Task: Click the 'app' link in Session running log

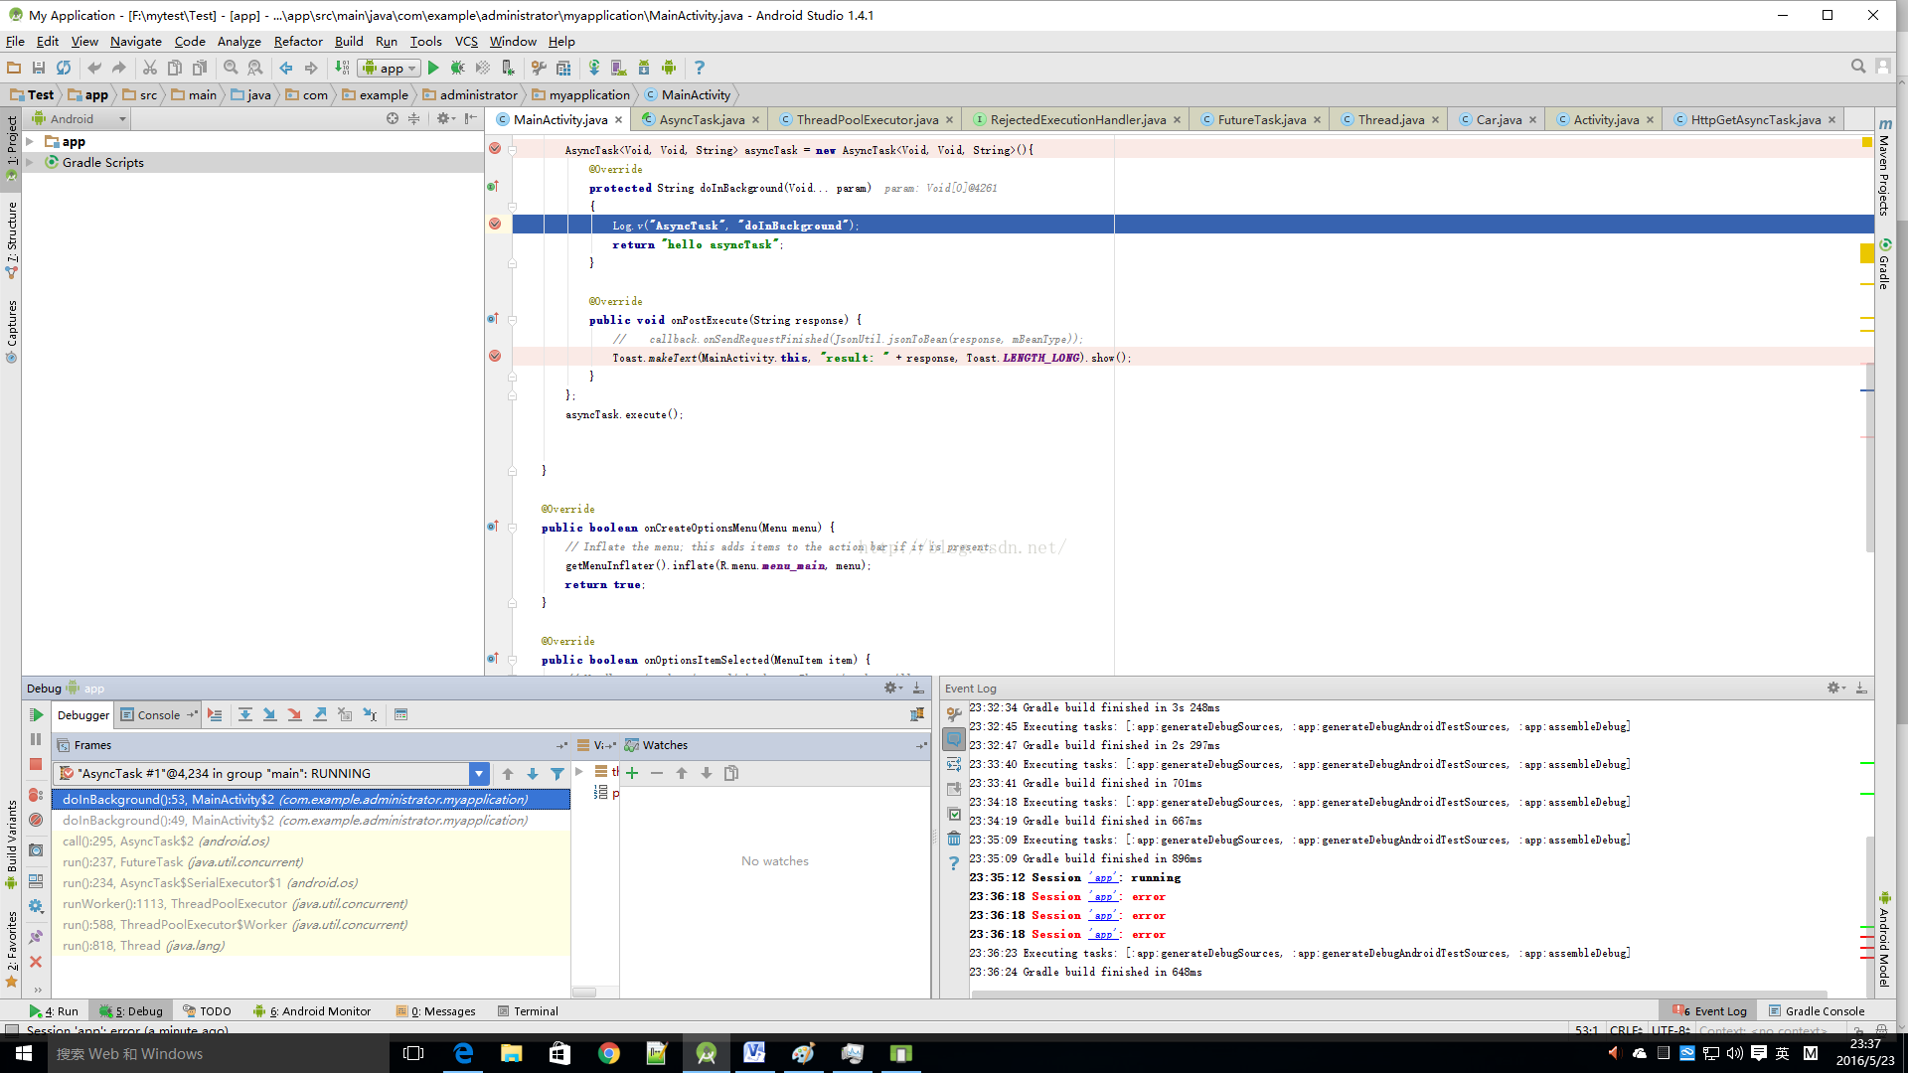Action: click(x=1103, y=877)
